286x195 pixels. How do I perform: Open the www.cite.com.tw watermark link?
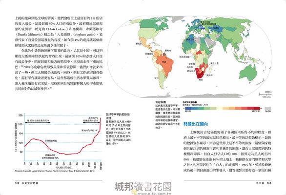pyautogui.click(x=152, y=193)
